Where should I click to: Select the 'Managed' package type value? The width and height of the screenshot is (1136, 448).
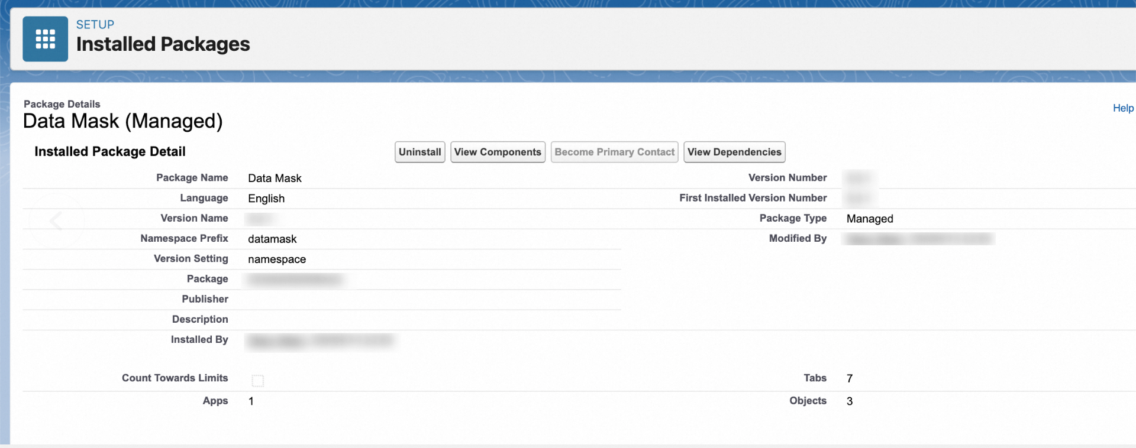point(870,219)
